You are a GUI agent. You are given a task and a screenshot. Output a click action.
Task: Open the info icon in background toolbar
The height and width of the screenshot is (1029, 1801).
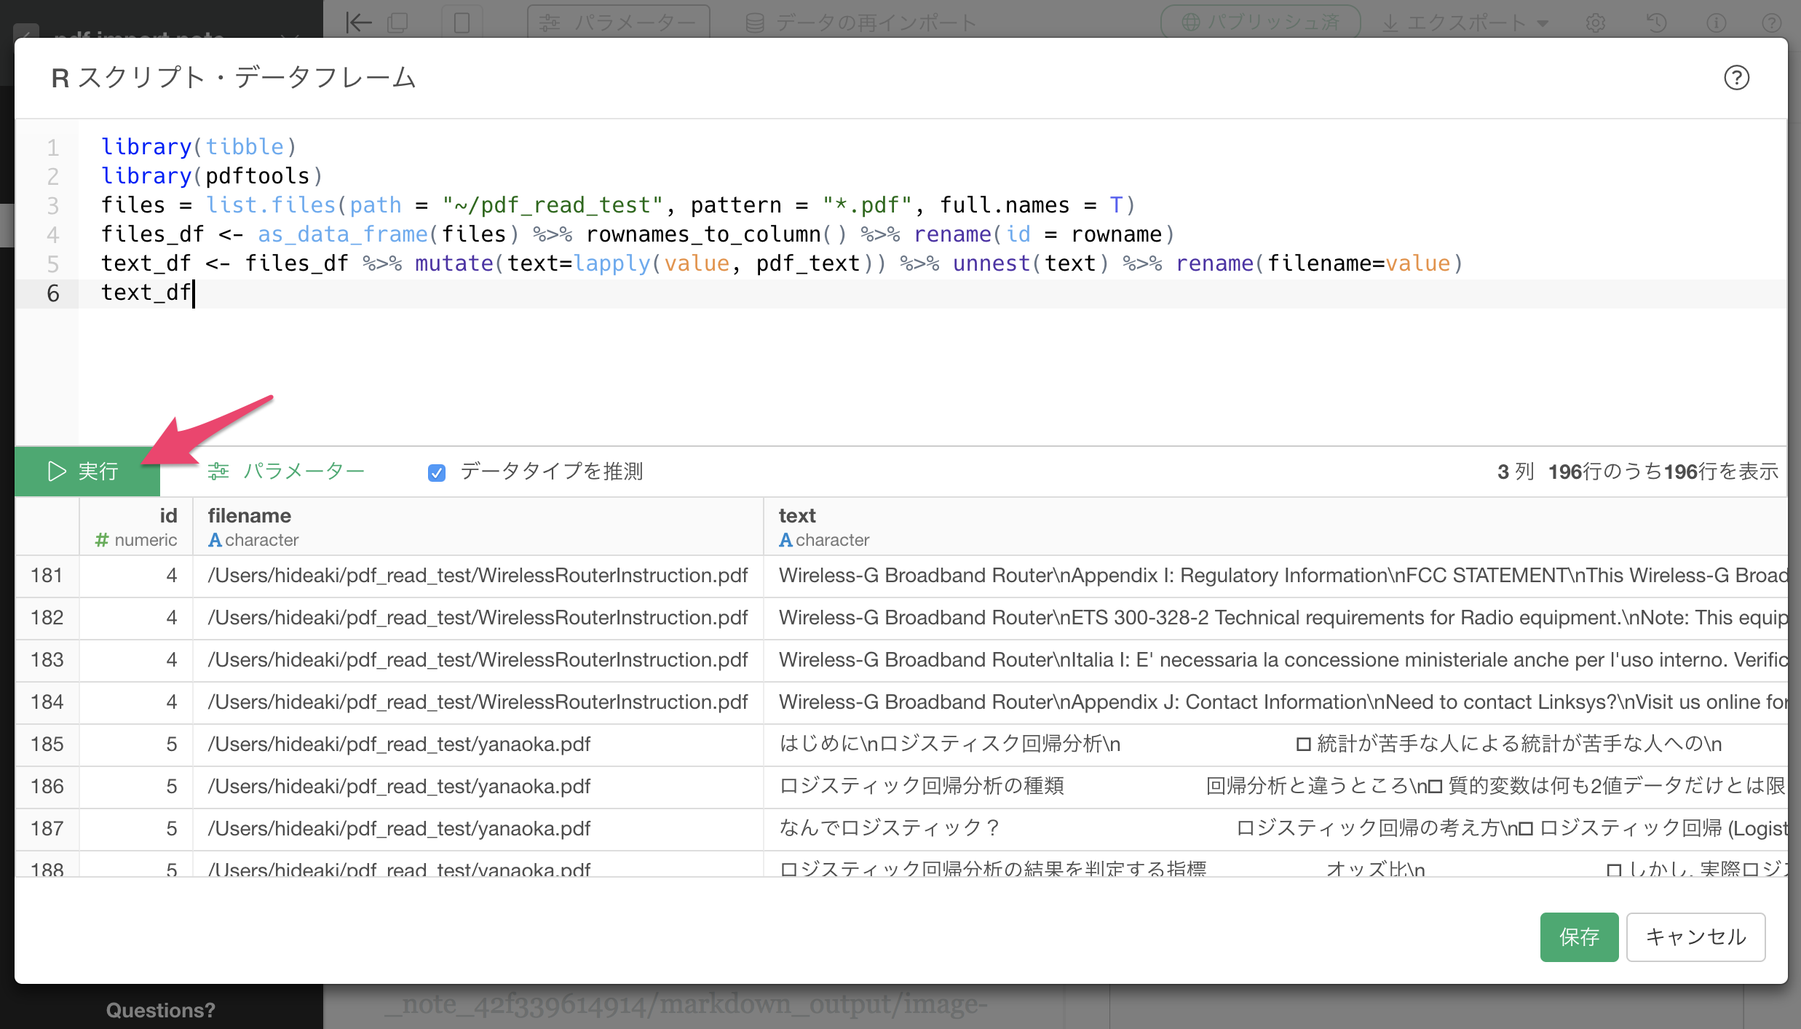(1716, 23)
